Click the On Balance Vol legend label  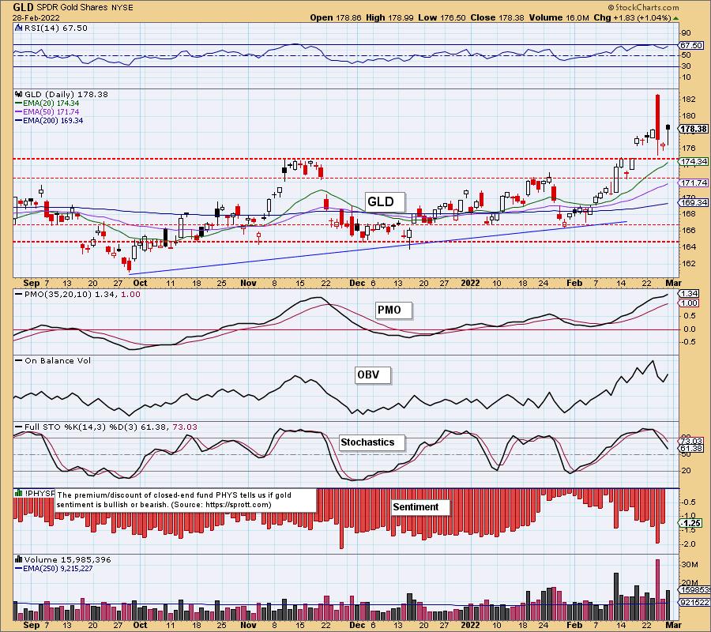coord(53,361)
